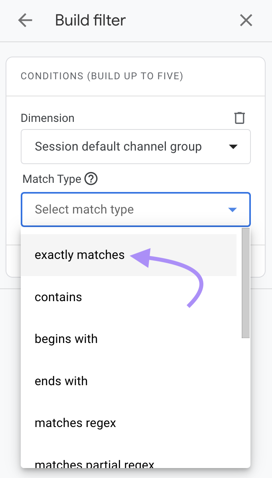Choose the contains match type
272x478 pixels.
click(x=58, y=297)
